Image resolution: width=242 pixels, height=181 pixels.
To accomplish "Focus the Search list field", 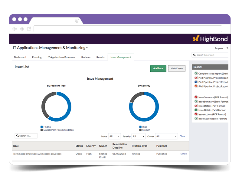I will [x=26, y=136].
